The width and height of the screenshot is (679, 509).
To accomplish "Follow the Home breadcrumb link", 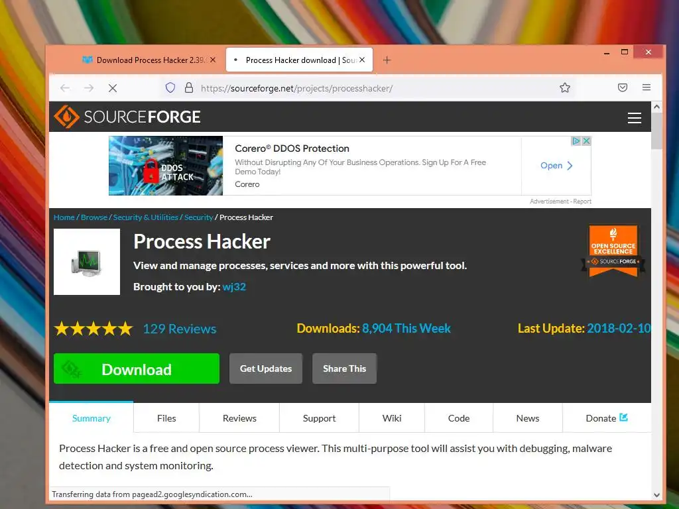I will click(64, 217).
